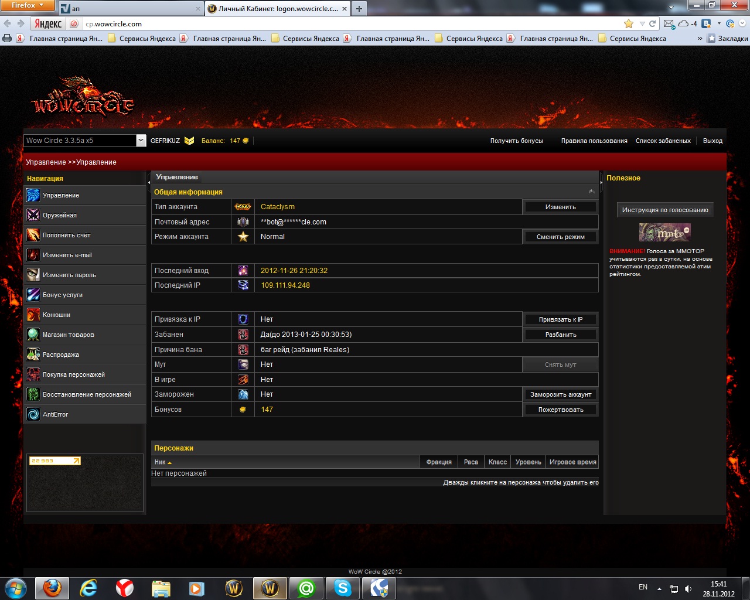Image resolution: width=750 pixels, height=600 pixels.
Task: Open the Windows Start menu
Action: [15, 588]
